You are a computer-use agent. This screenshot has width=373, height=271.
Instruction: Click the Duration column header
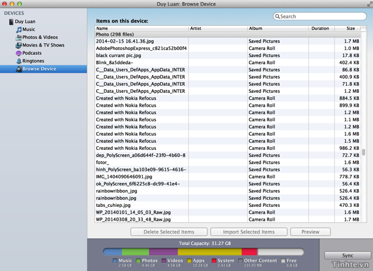pyautogui.click(x=320, y=28)
